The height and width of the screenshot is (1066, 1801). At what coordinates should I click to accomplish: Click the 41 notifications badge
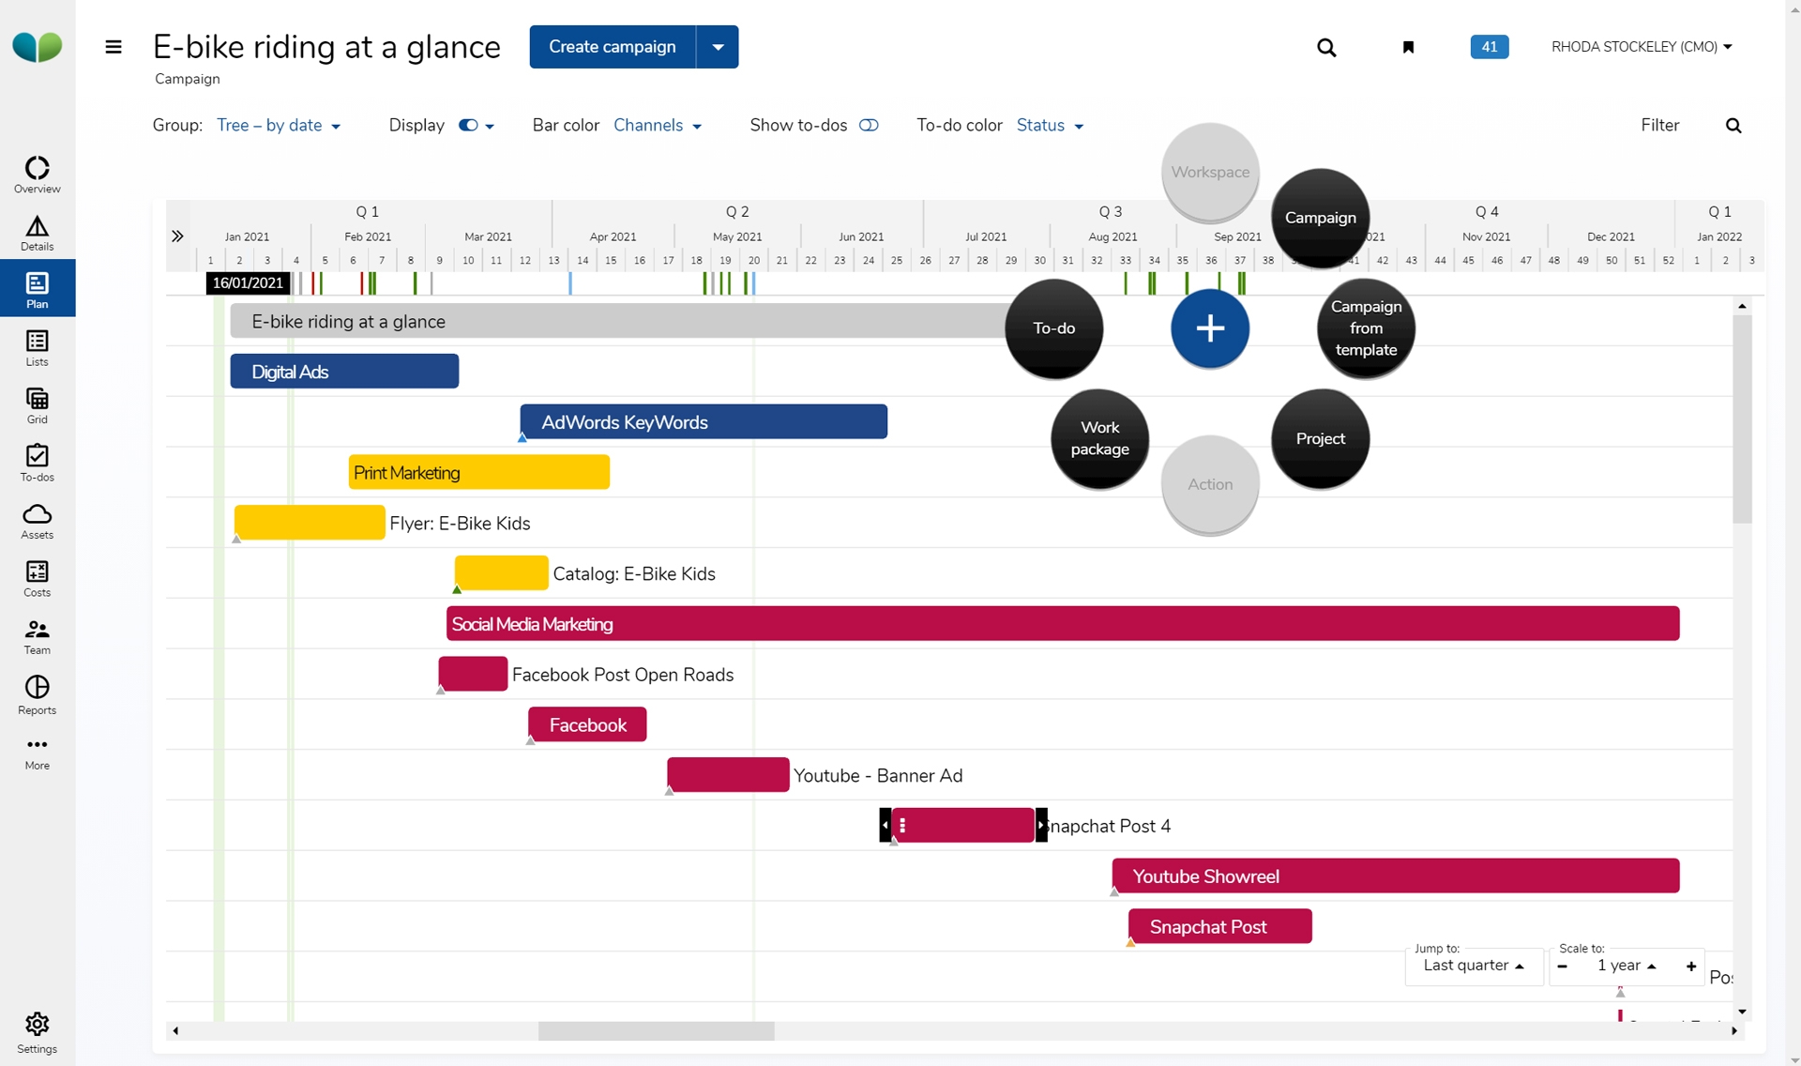coord(1489,47)
